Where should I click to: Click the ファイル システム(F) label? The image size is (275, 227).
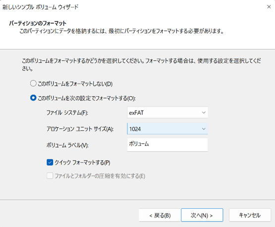(x=67, y=113)
